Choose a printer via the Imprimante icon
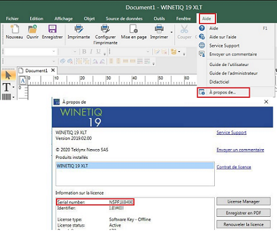Screen dimensions: 277x231 79,29
